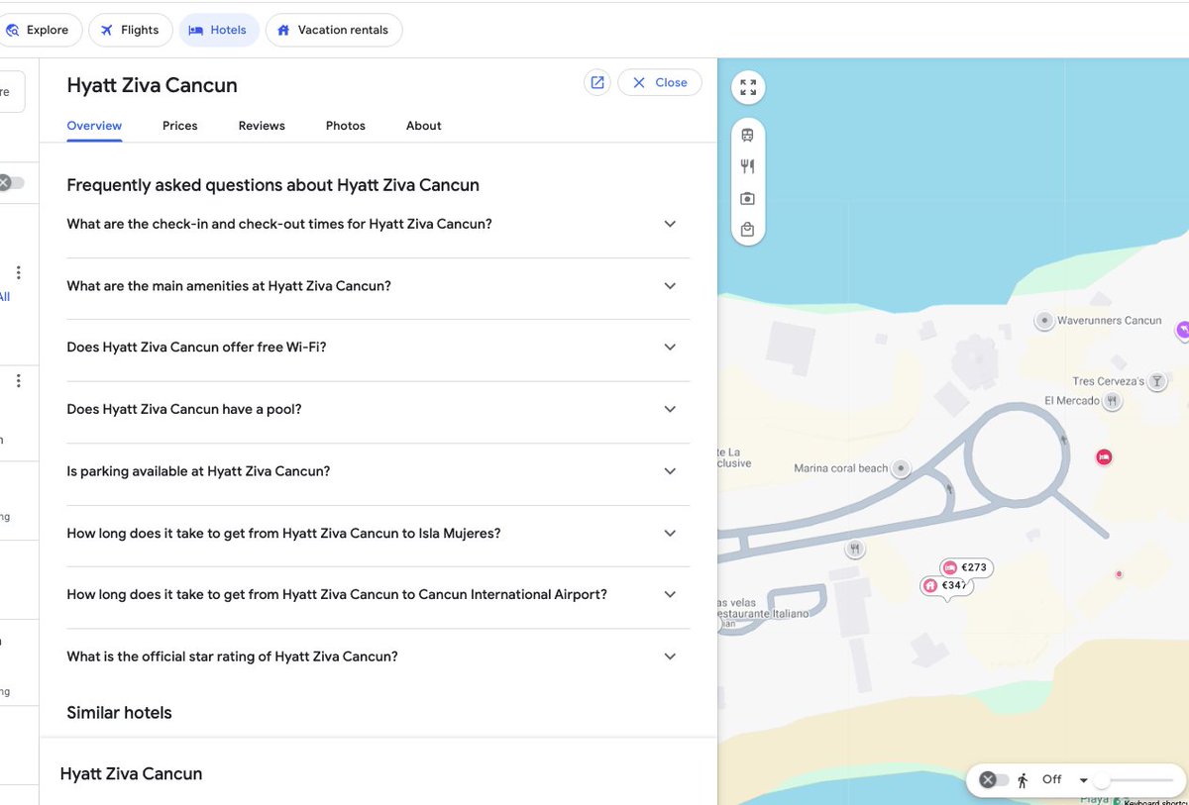Click restaurant pin below the Marina road
Screen dimensions: 1189x805
pos(855,548)
